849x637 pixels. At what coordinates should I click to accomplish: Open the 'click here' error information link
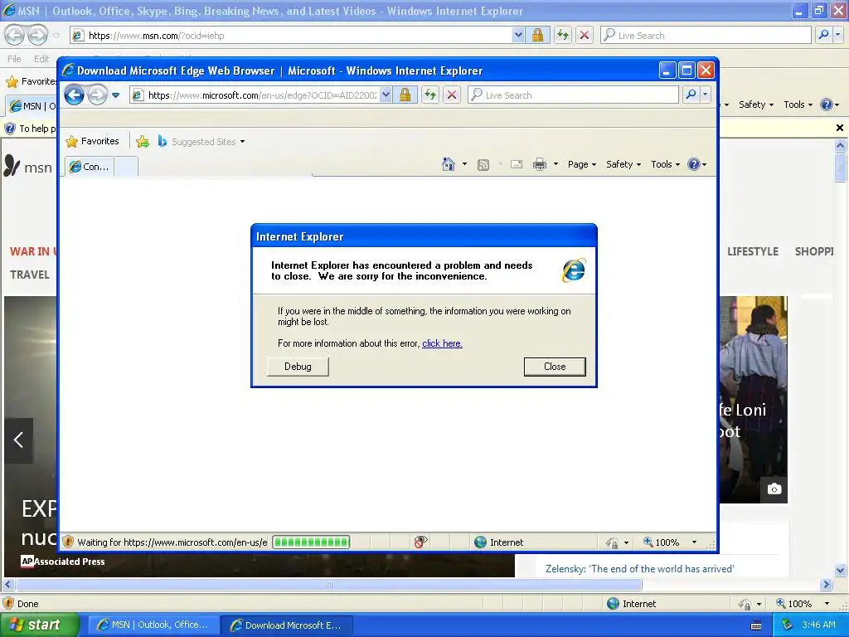pos(442,343)
